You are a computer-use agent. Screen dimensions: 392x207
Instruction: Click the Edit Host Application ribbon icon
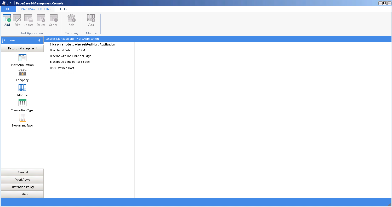pyautogui.click(x=17, y=18)
